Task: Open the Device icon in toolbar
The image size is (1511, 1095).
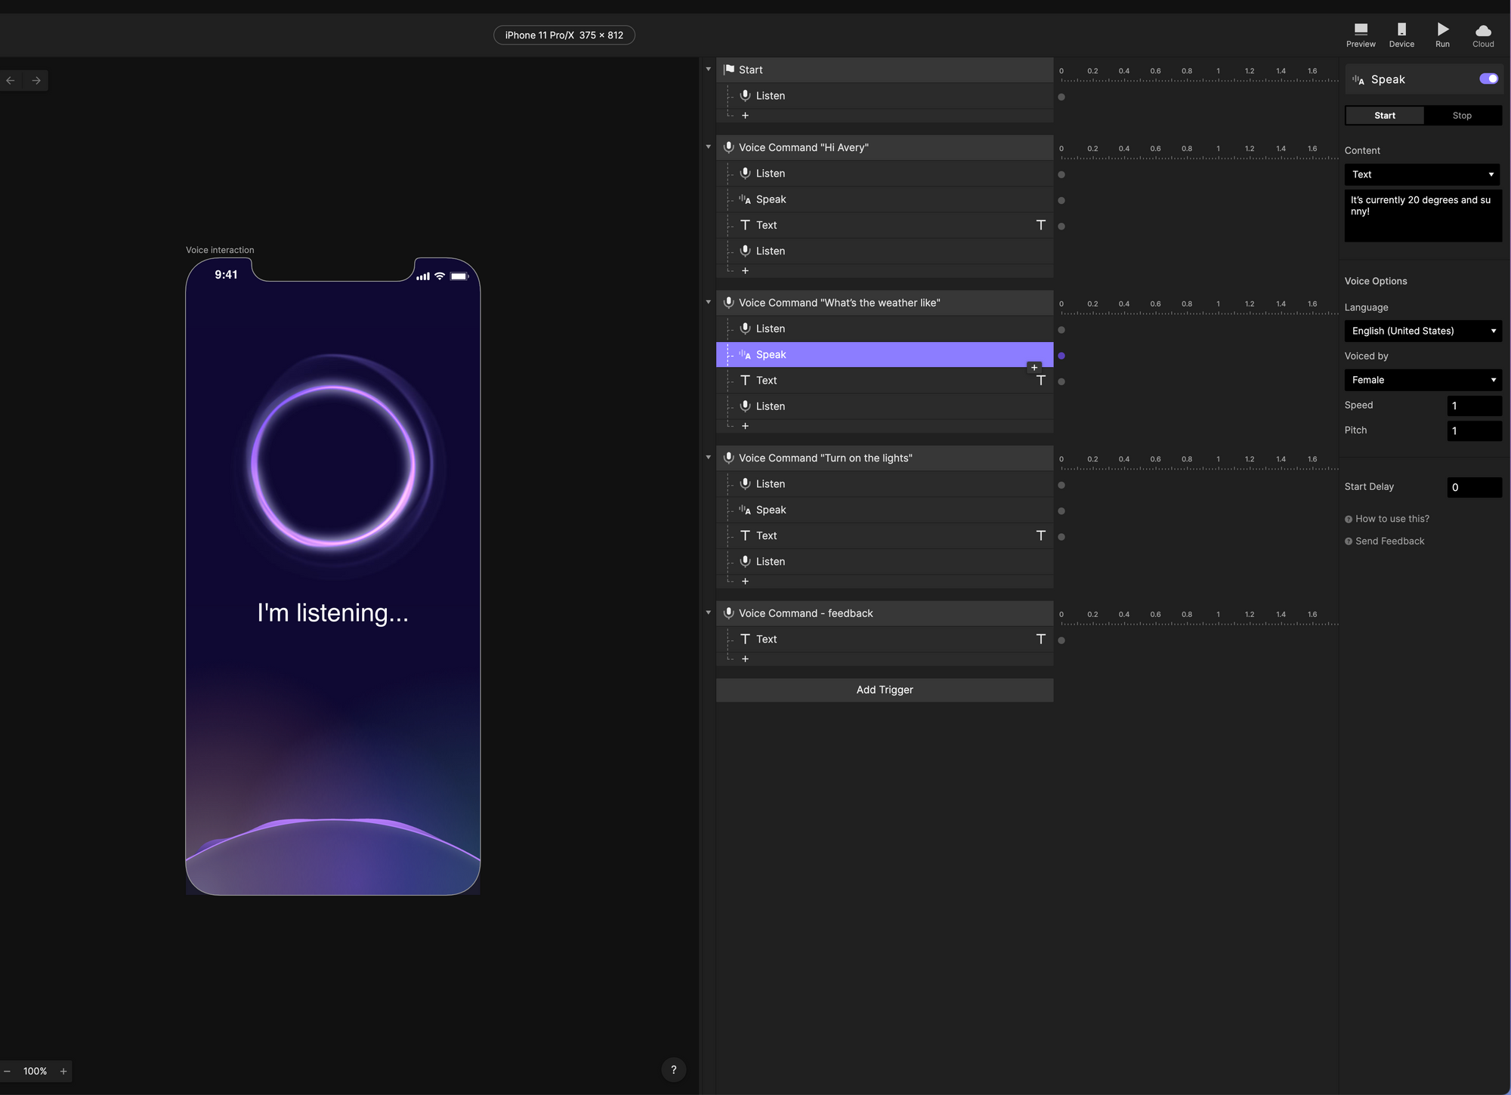Action: 1401,29
